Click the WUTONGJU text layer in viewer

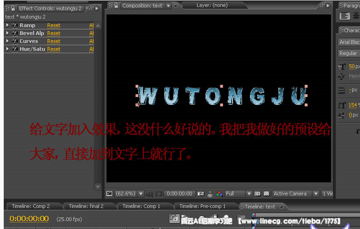pos(222,96)
